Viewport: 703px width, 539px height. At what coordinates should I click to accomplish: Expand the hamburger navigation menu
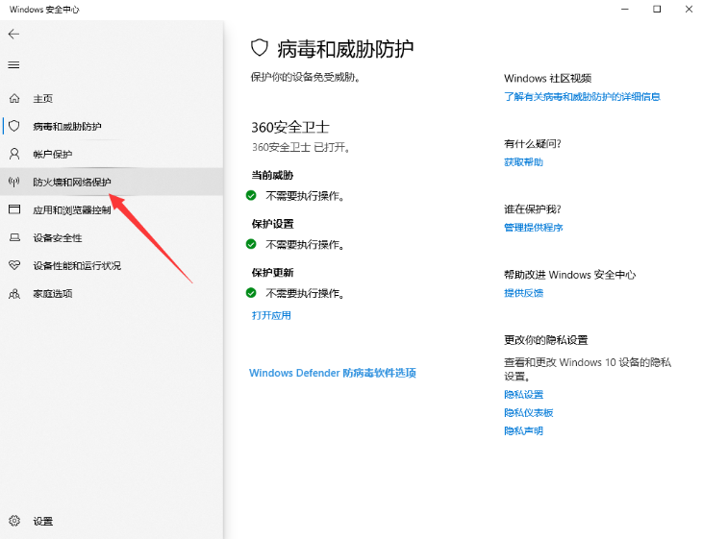point(13,64)
